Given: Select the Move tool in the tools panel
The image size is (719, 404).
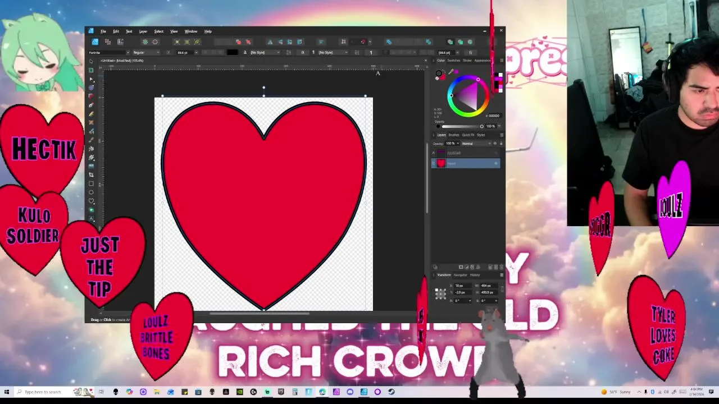Looking at the screenshot, I should (x=91, y=61).
